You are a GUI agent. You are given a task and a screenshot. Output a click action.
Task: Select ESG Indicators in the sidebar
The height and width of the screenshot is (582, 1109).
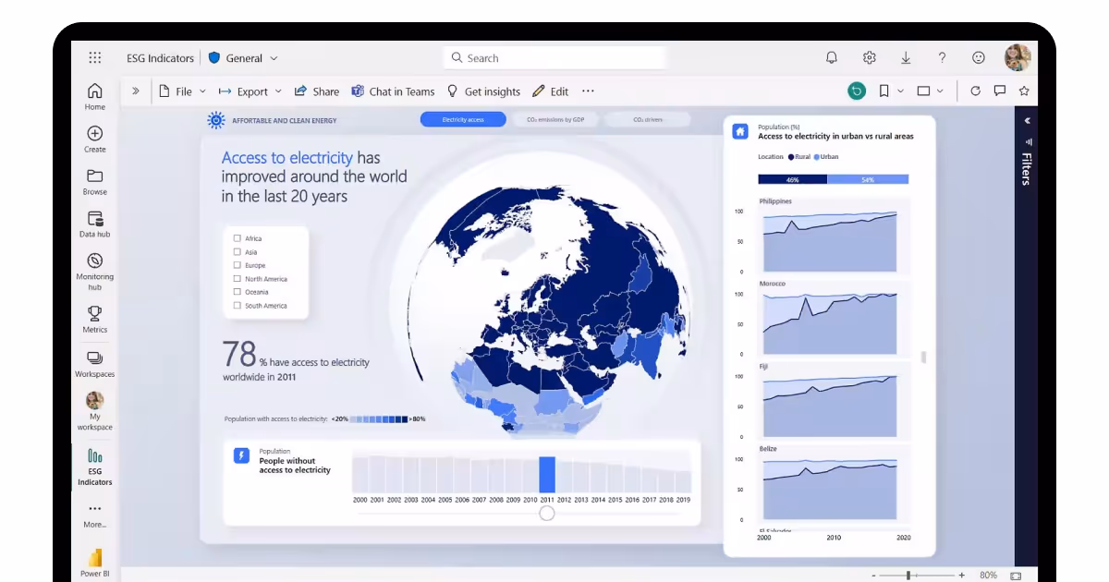(95, 467)
